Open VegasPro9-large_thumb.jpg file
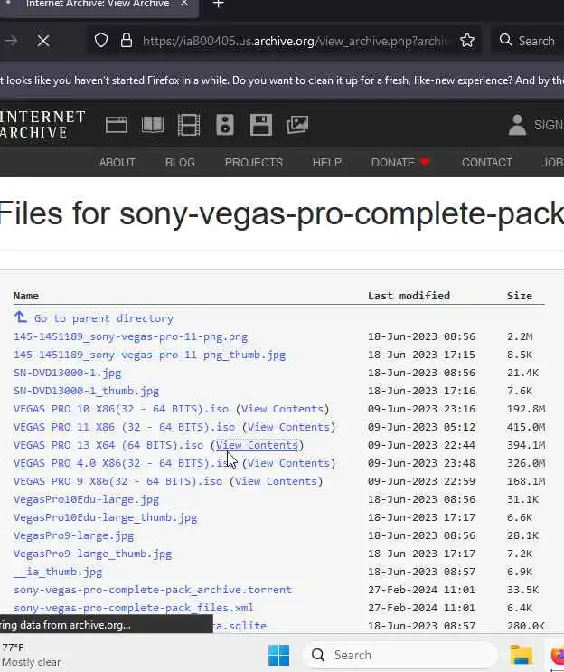The width and height of the screenshot is (564, 672). point(92,554)
